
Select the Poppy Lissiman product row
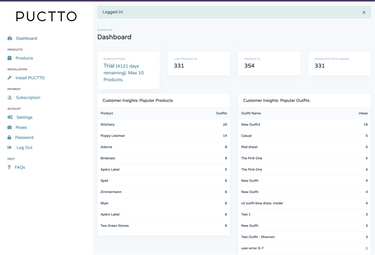coord(164,136)
